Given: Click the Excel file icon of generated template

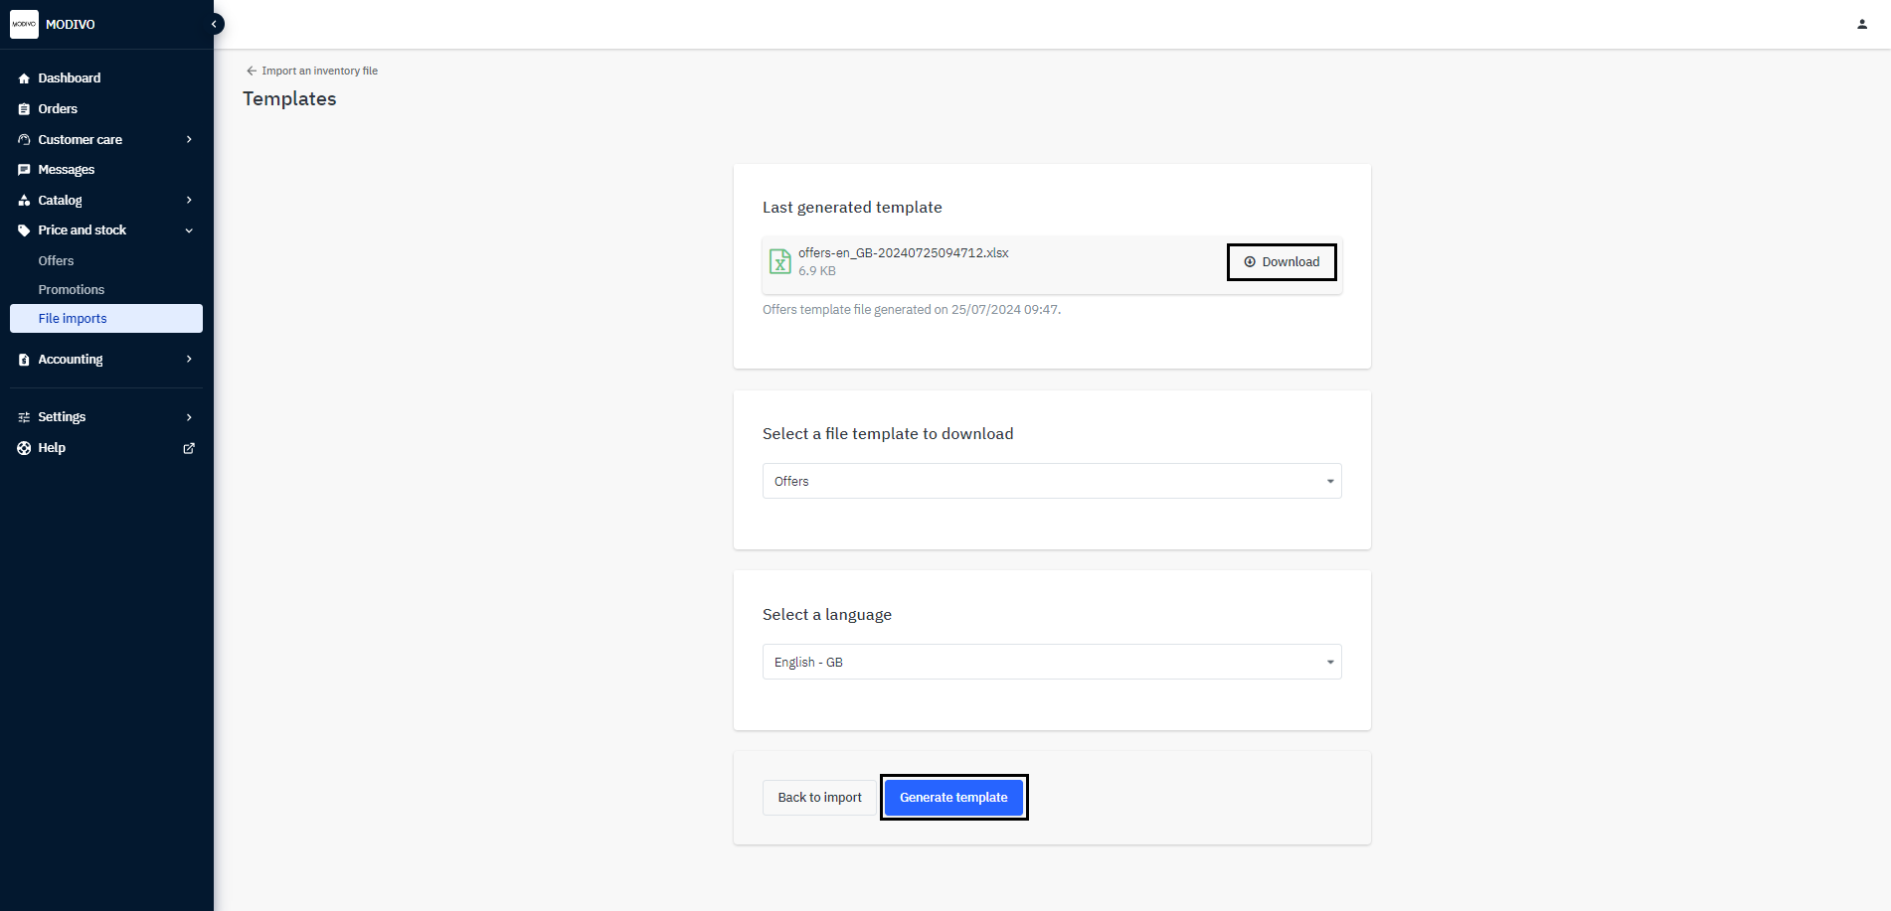Looking at the screenshot, I should tap(780, 261).
